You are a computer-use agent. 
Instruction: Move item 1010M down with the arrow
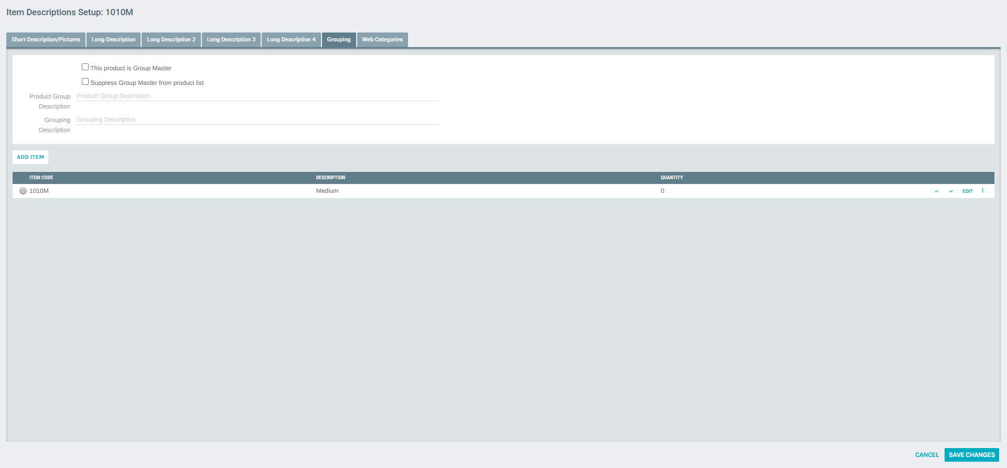[951, 191]
